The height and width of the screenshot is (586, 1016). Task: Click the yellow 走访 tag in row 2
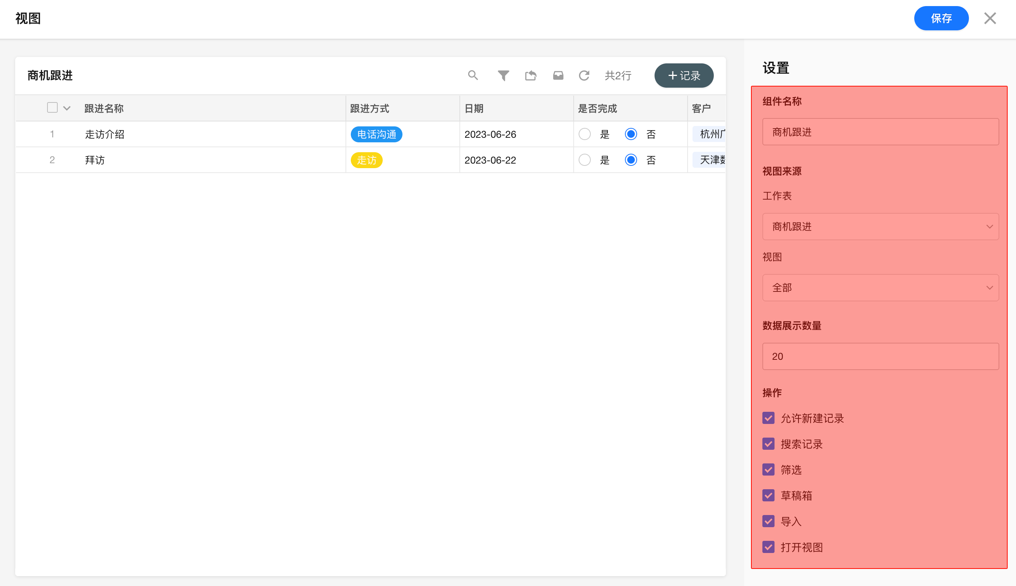pyautogui.click(x=366, y=160)
